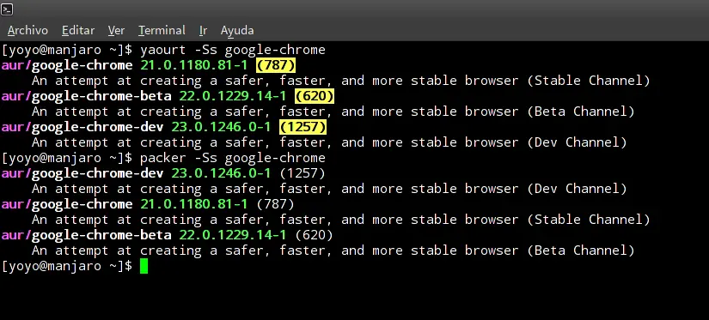Screen dimensions: 709x320
Task: Open the Ayuda menu
Action: coord(237,30)
